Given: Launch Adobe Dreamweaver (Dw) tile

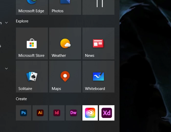Looking at the screenshot, I should (x=73, y=113).
